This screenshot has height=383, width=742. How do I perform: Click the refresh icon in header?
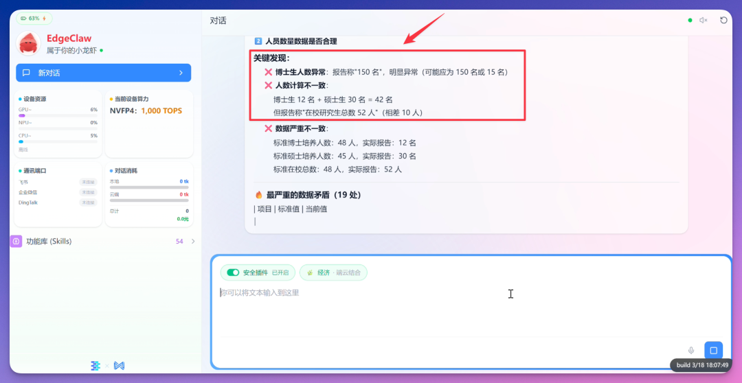point(723,21)
